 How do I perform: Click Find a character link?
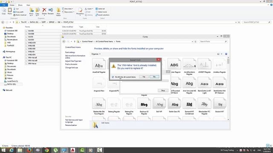pos(71,64)
